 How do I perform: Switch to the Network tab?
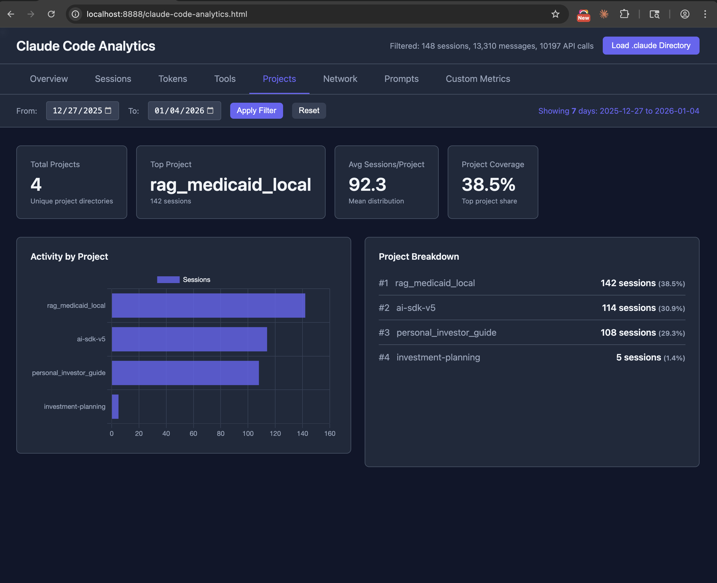tap(340, 79)
